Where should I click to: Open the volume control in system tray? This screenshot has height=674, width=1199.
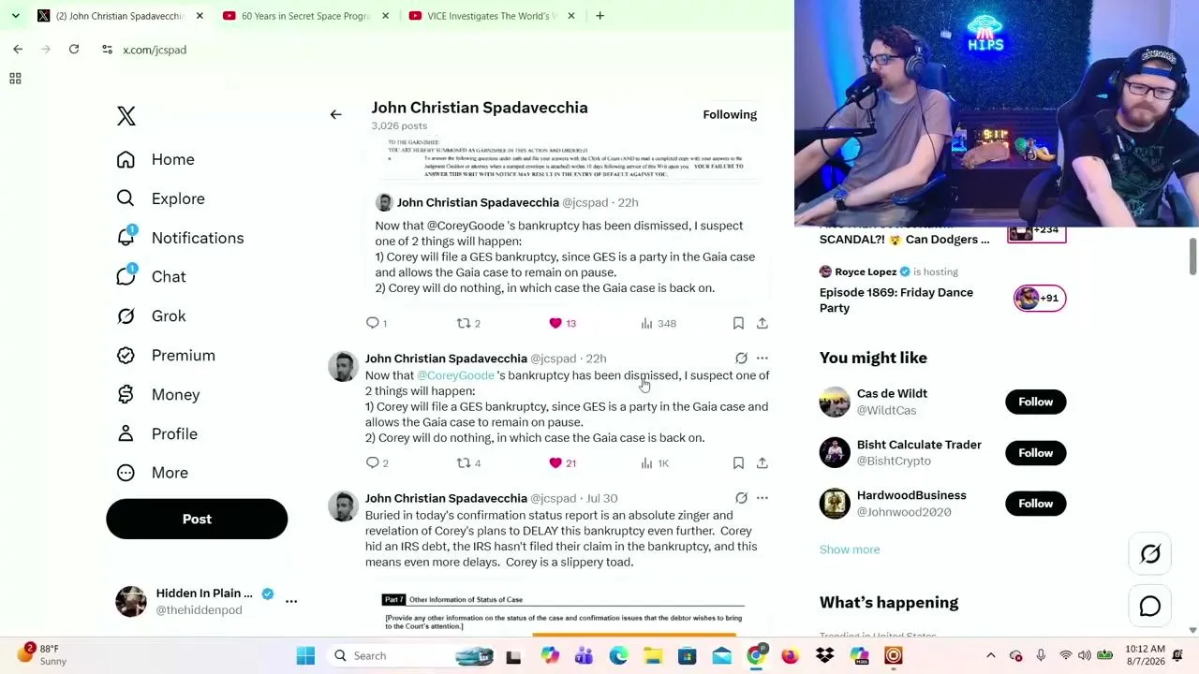(x=1085, y=655)
